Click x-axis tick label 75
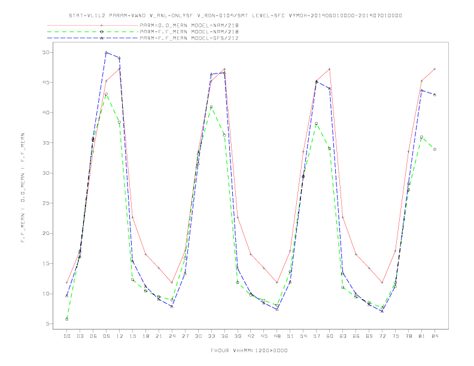The image size is (474, 366). [x=396, y=336]
